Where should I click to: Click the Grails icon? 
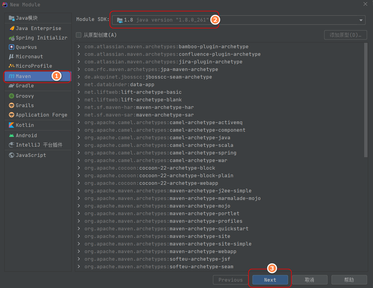(12, 105)
